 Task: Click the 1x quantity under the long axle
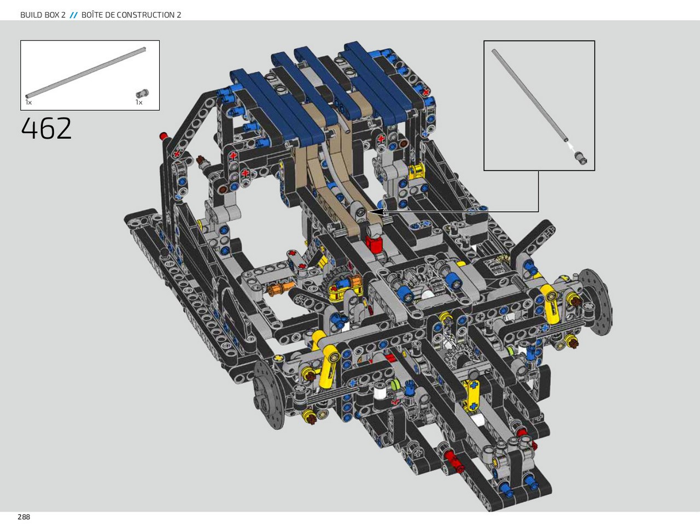(28, 102)
